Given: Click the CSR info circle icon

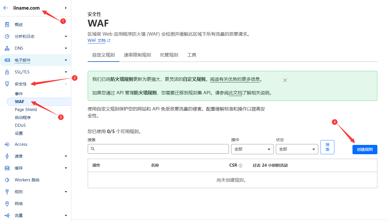Looking at the screenshot, I should click(x=240, y=166).
